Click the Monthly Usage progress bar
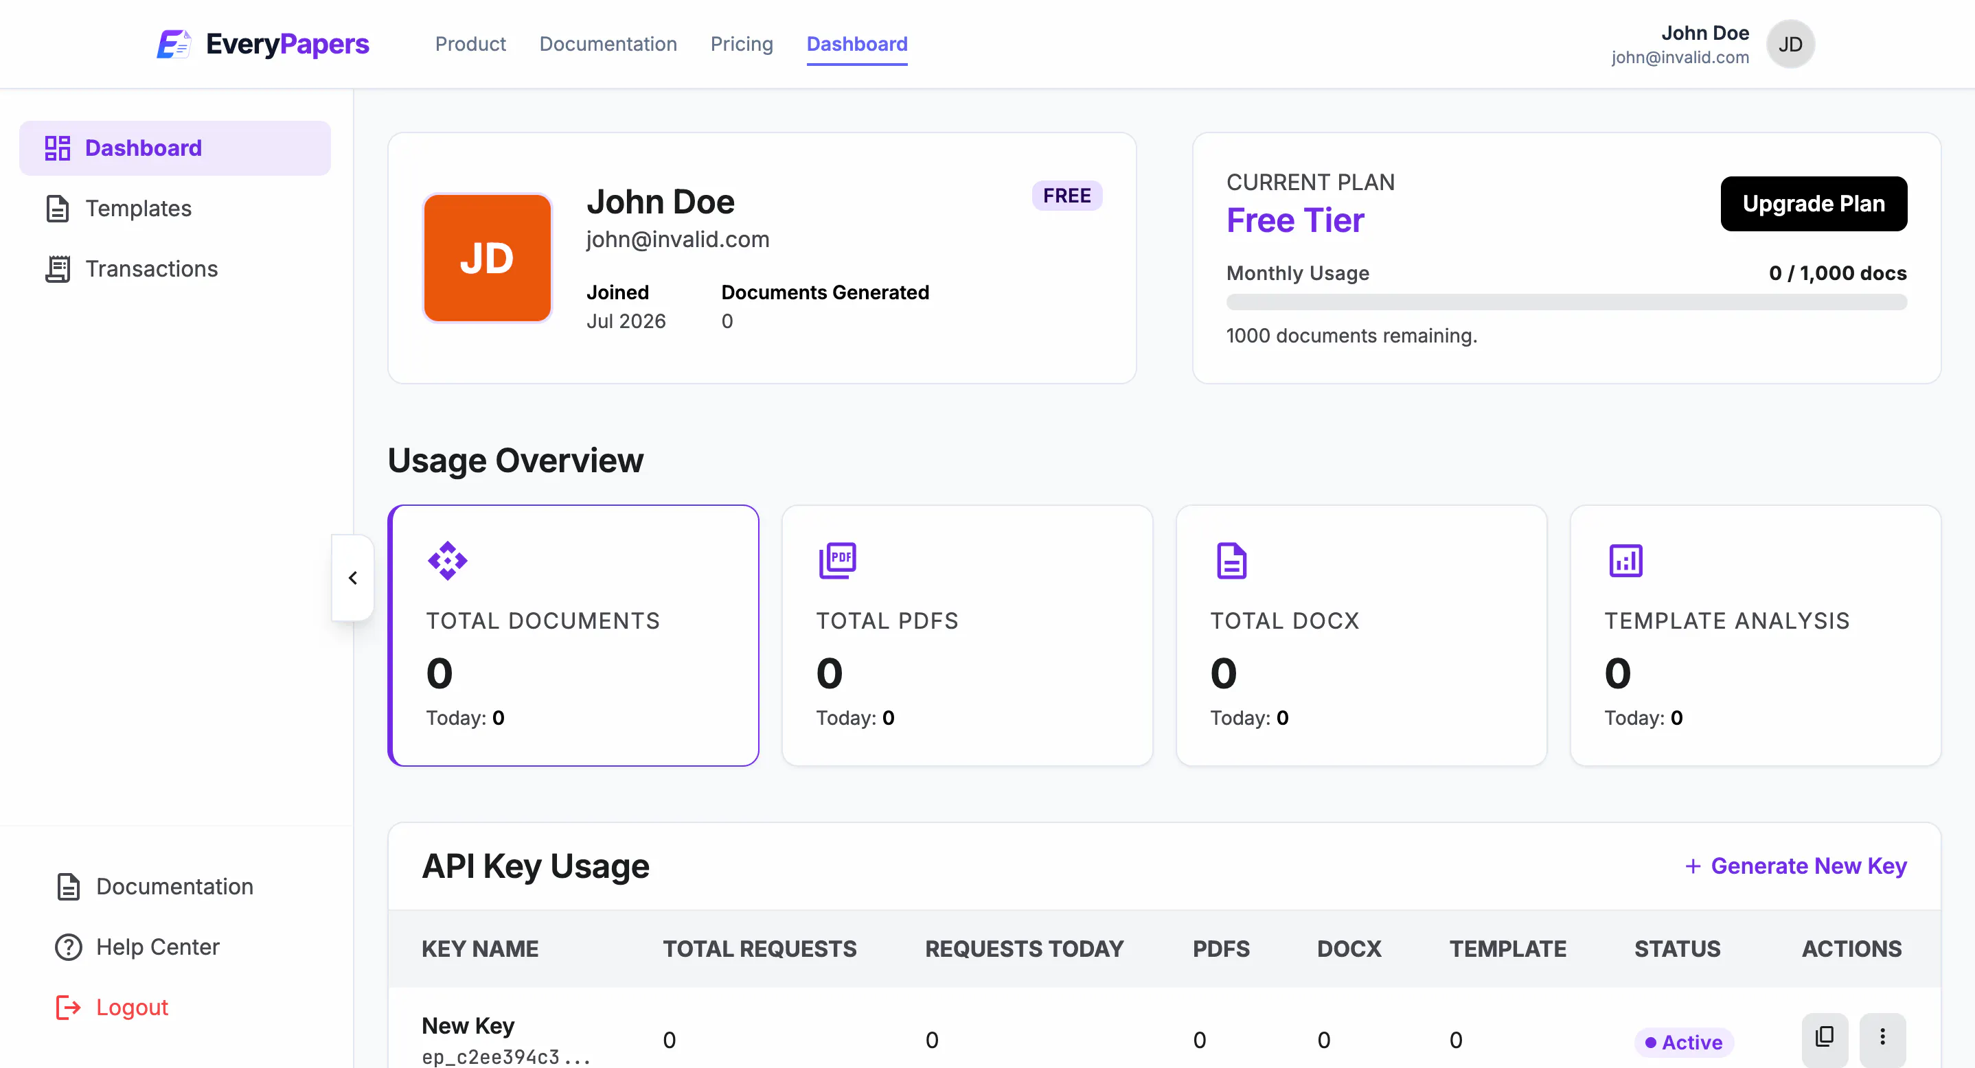The image size is (1975, 1068). pyautogui.click(x=1566, y=302)
